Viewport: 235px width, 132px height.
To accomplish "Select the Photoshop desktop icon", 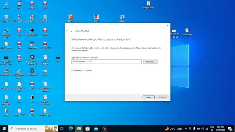I will 6,85.
